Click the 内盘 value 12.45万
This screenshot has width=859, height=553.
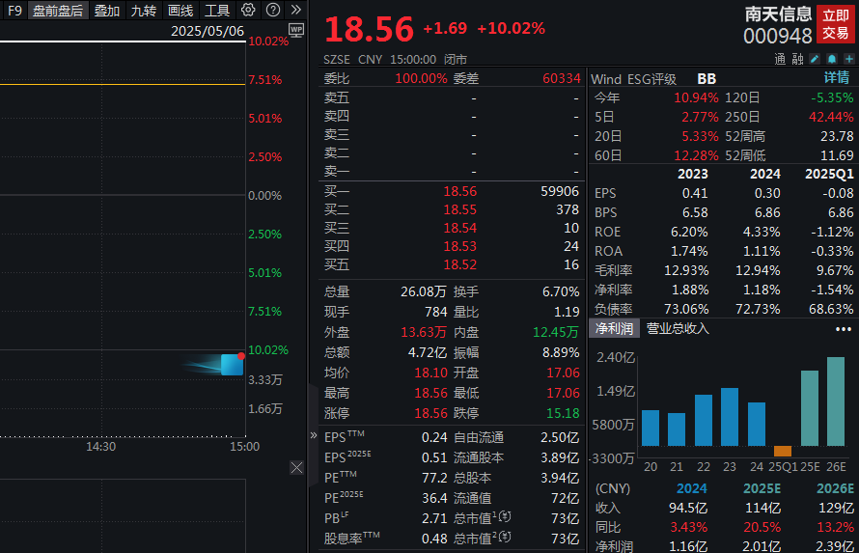tap(556, 332)
